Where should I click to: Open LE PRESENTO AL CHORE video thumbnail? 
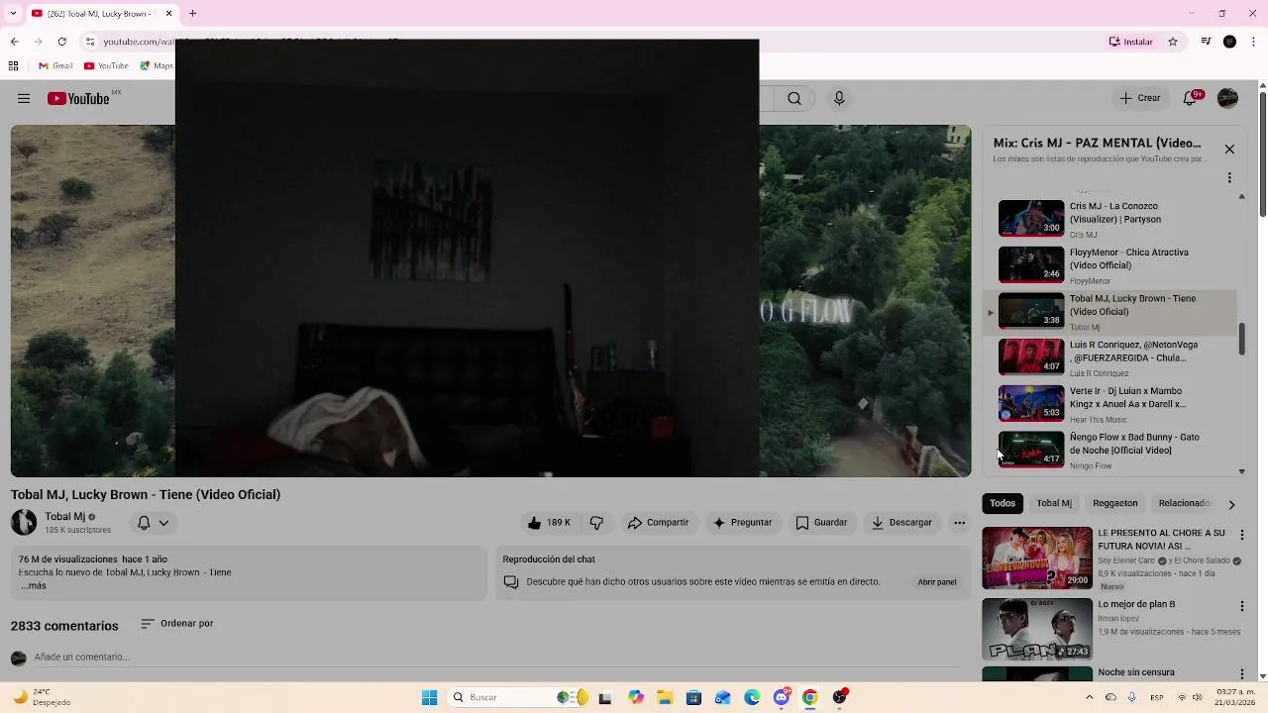click(x=1037, y=558)
